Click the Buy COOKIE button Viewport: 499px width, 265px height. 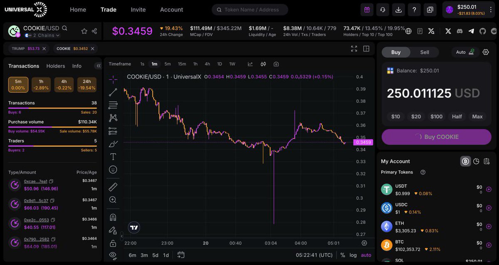(436, 137)
